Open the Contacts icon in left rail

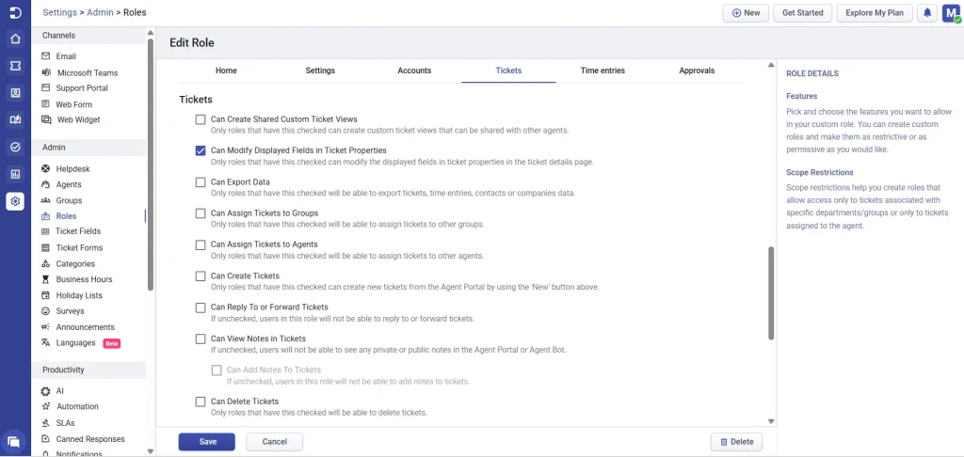pyautogui.click(x=15, y=93)
